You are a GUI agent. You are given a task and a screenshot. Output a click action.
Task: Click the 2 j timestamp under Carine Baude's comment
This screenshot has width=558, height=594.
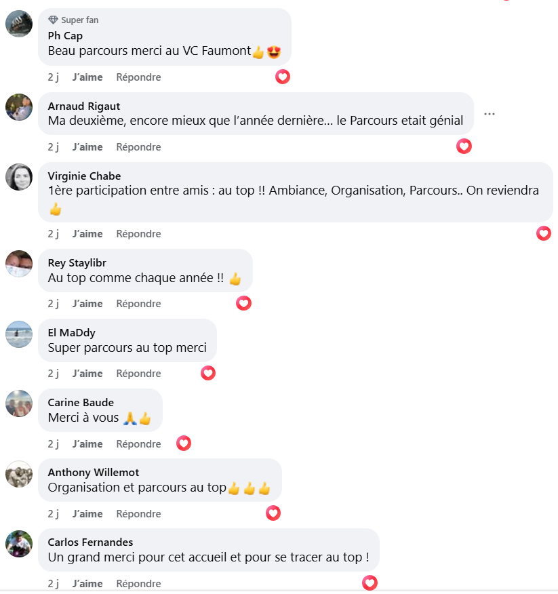(x=54, y=444)
